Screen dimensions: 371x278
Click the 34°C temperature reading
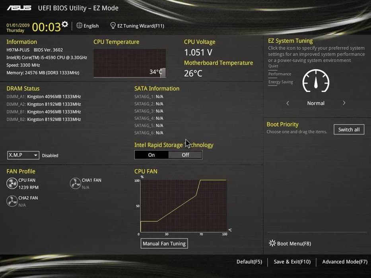[155, 72]
